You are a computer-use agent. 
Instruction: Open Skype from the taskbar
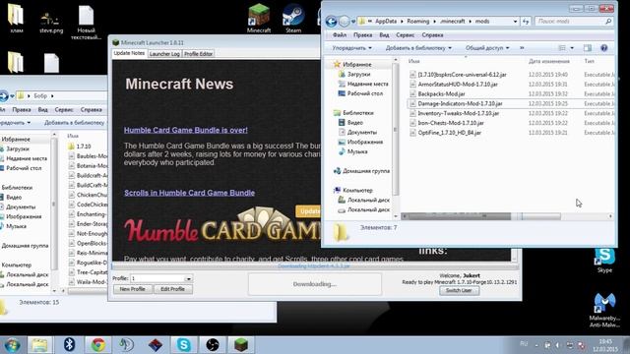coord(184,345)
